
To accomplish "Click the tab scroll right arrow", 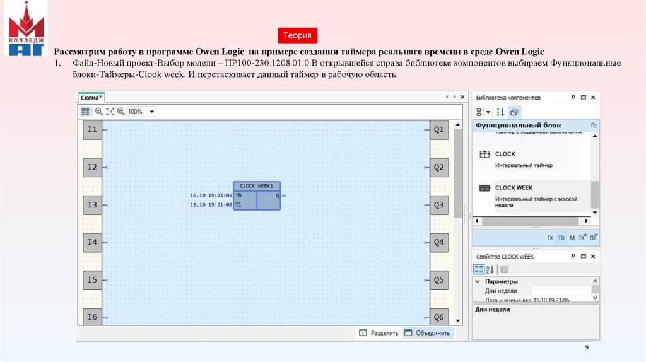I will pyautogui.click(x=454, y=97).
